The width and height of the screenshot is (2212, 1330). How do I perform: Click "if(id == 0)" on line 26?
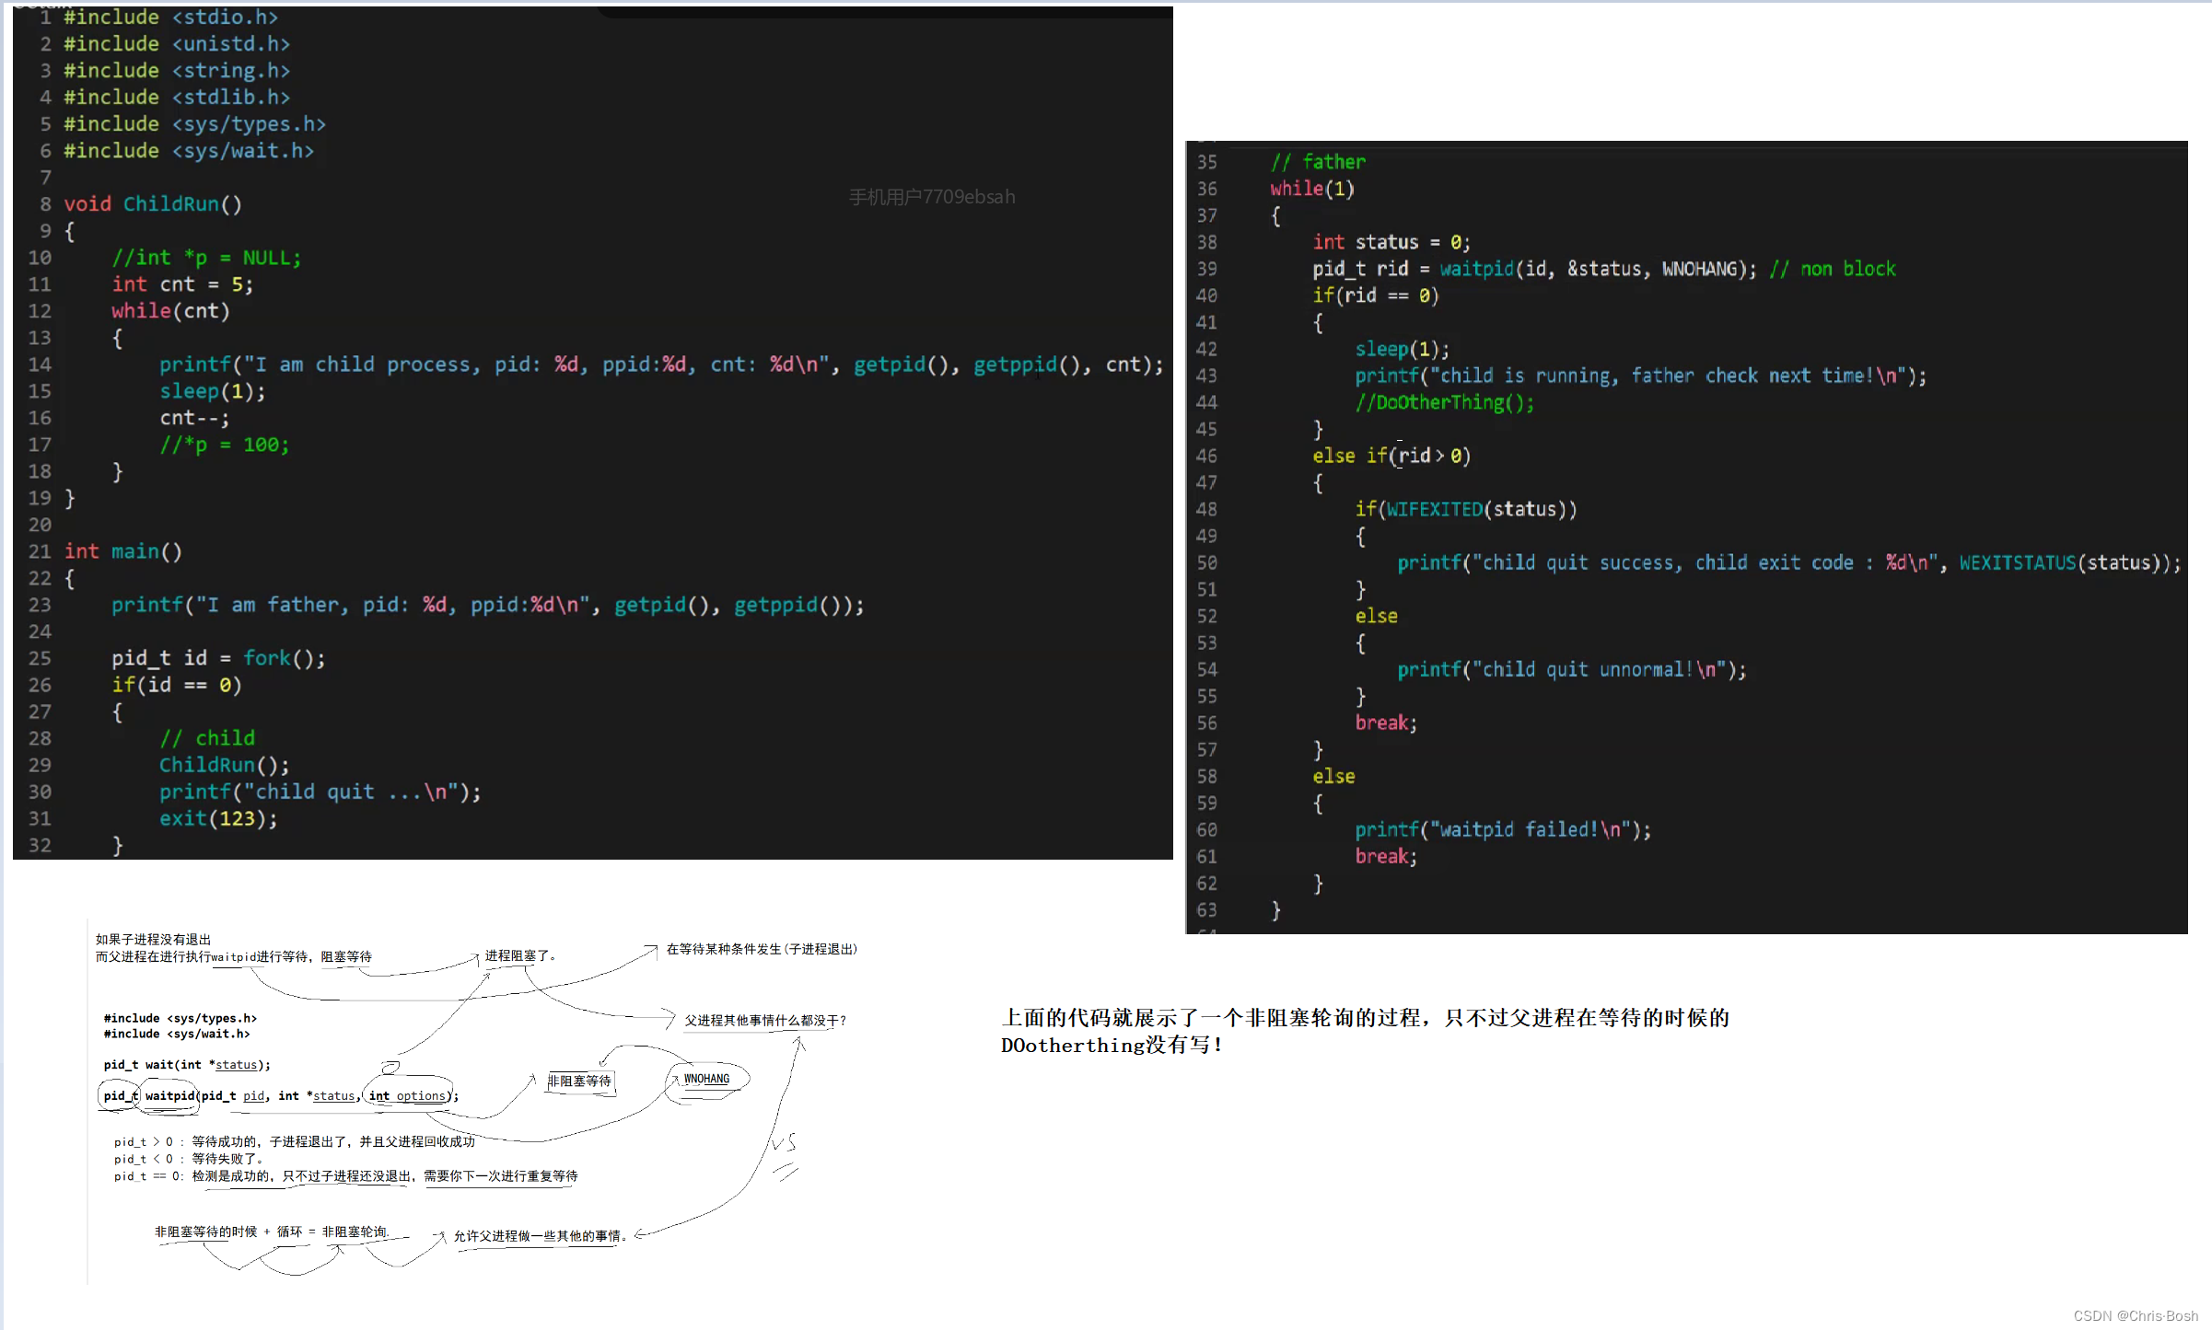[177, 685]
